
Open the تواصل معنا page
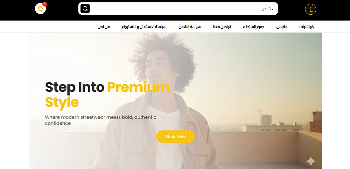[x=222, y=27]
